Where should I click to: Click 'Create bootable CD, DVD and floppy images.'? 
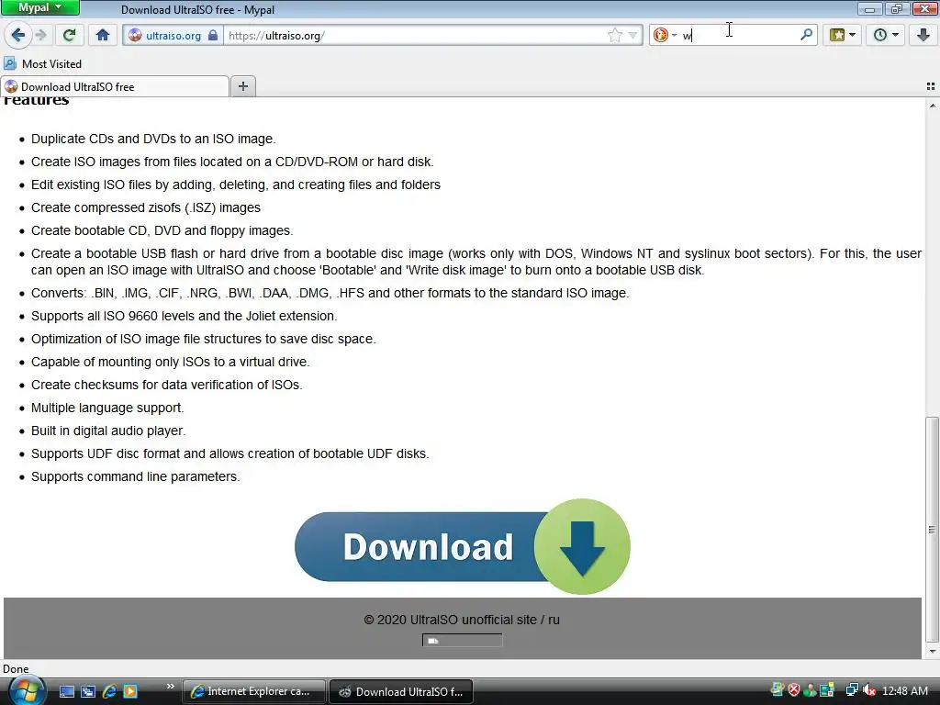[x=162, y=230]
